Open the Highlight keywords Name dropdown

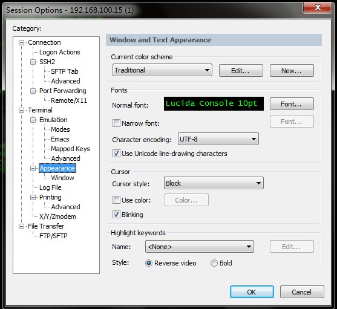point(200,247)
